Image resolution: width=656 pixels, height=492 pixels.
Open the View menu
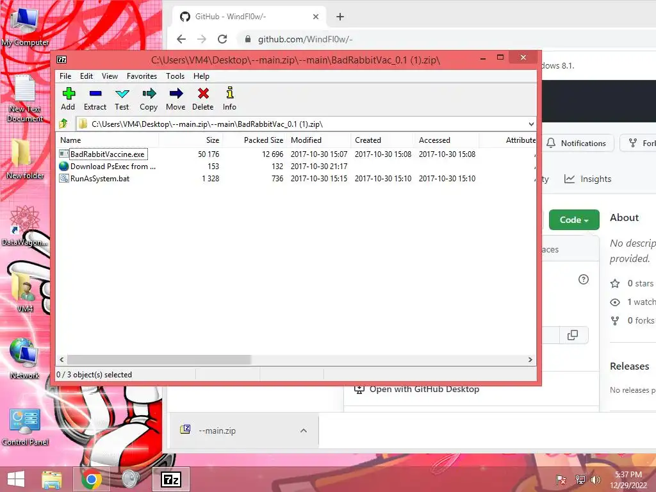click(x=110, y=76)
